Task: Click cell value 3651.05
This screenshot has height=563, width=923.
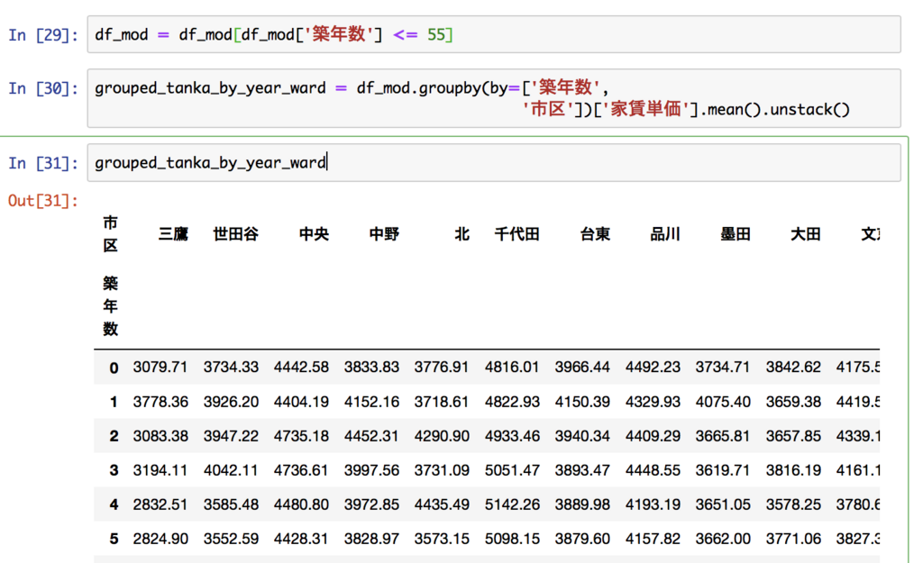Action: click(723, 504)
